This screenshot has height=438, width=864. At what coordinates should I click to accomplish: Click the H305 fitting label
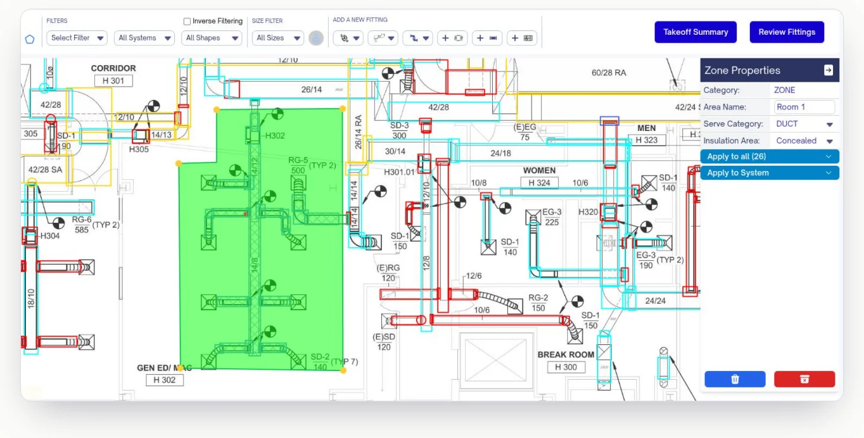139,149
